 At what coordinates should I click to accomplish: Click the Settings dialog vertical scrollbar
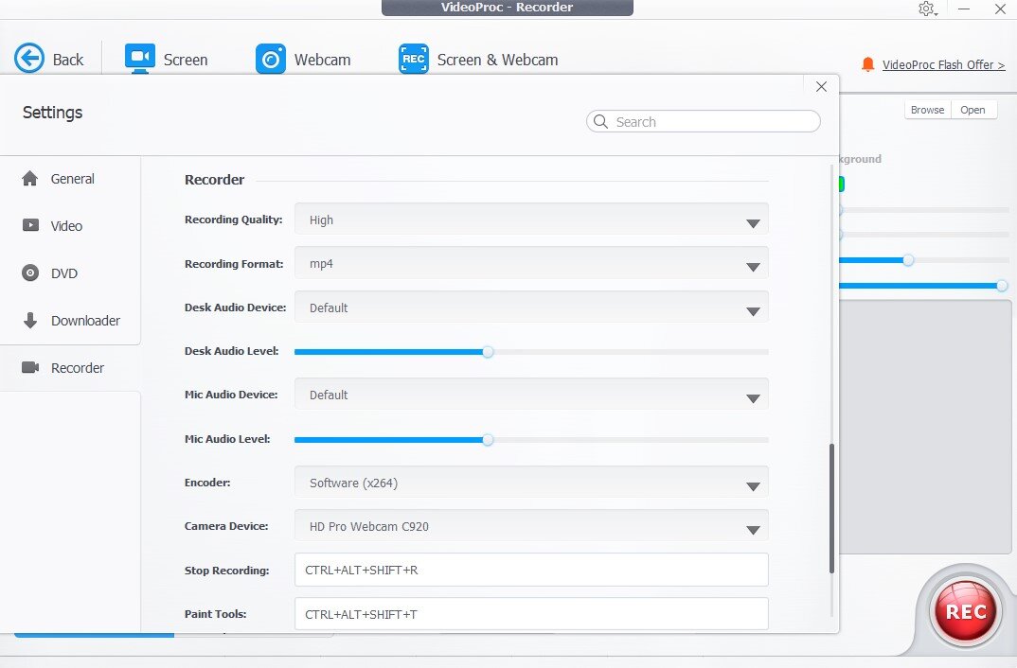click(831, 508)
